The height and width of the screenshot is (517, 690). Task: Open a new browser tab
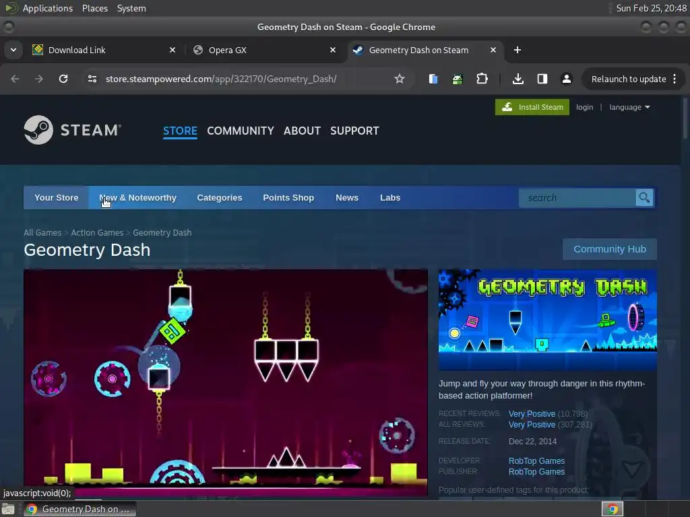click(x=517, y=50)
